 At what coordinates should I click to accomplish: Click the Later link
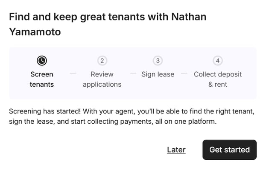coord(176,150)
